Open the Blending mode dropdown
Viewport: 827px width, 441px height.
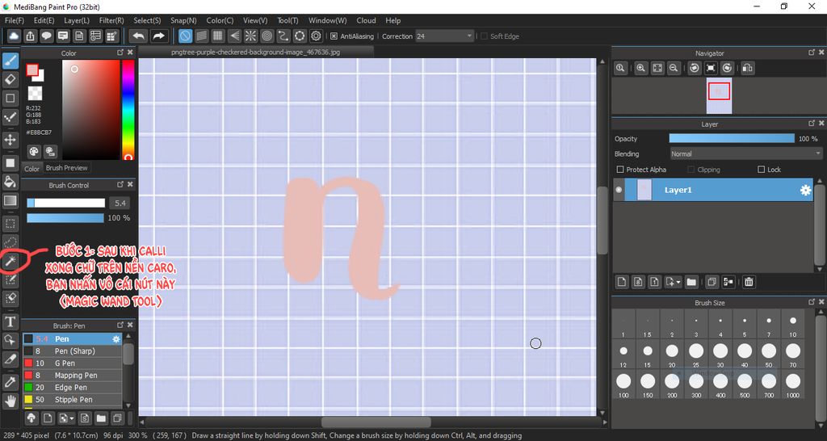745,154
